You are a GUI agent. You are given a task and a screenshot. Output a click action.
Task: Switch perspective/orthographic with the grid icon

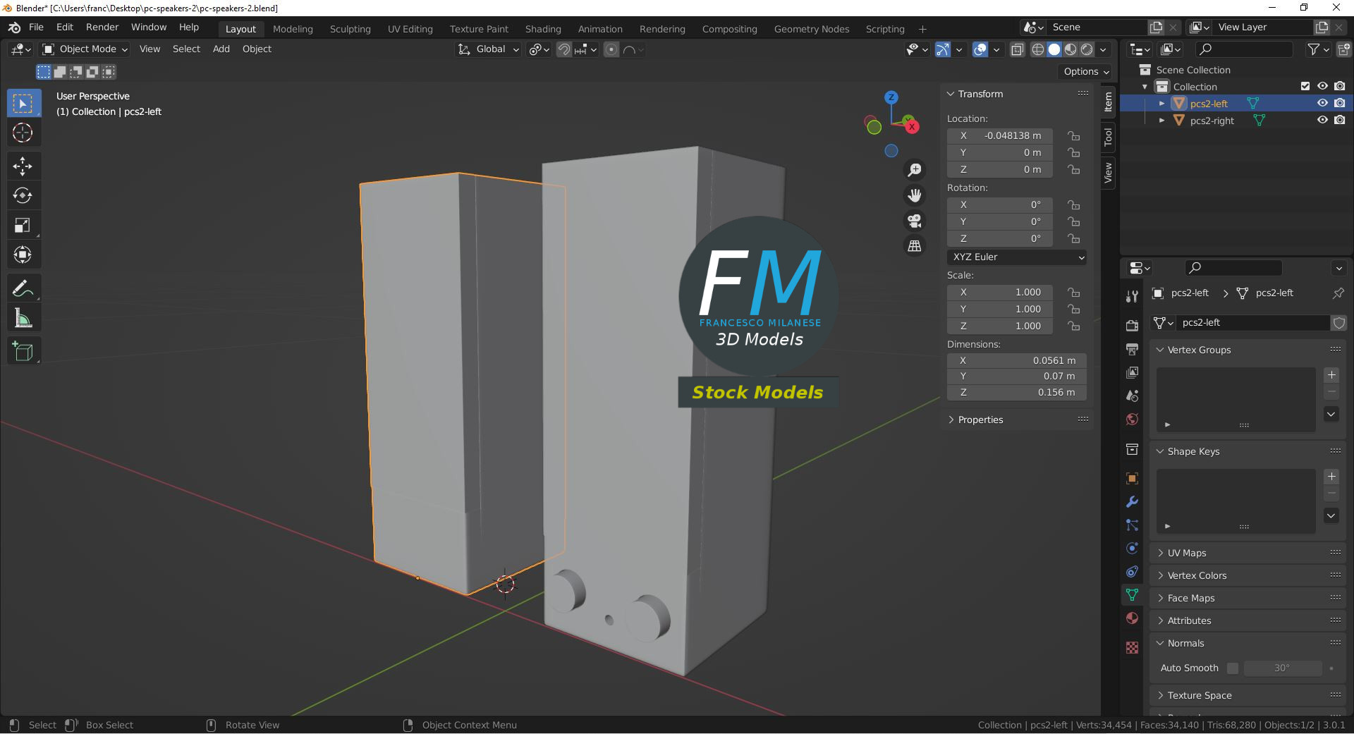click(x=915, y=246)
